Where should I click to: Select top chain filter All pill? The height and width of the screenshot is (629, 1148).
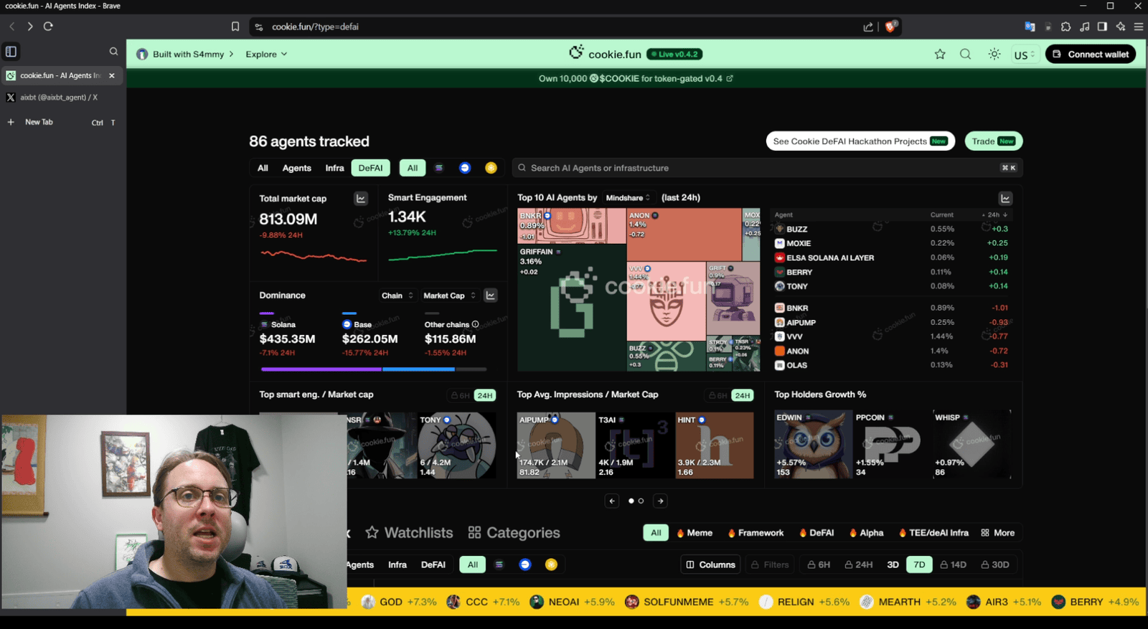[x=413, y=168]
